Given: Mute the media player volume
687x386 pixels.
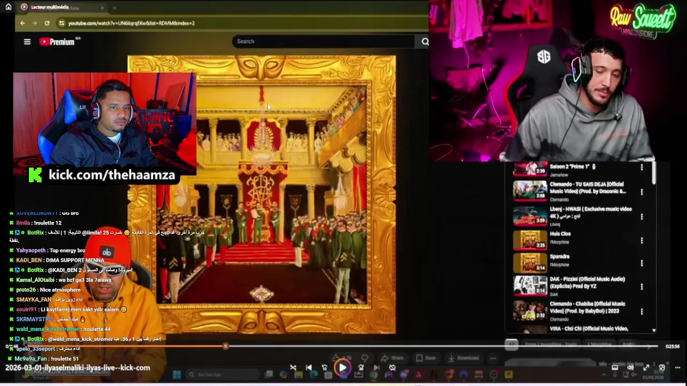Looking at the screenshot, I should click(x=631, y=367).
